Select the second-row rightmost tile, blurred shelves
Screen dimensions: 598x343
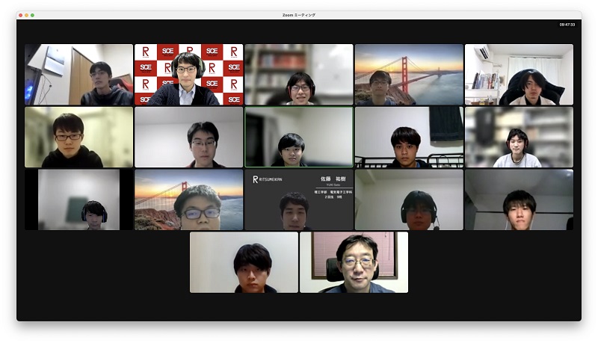[519, 137]
